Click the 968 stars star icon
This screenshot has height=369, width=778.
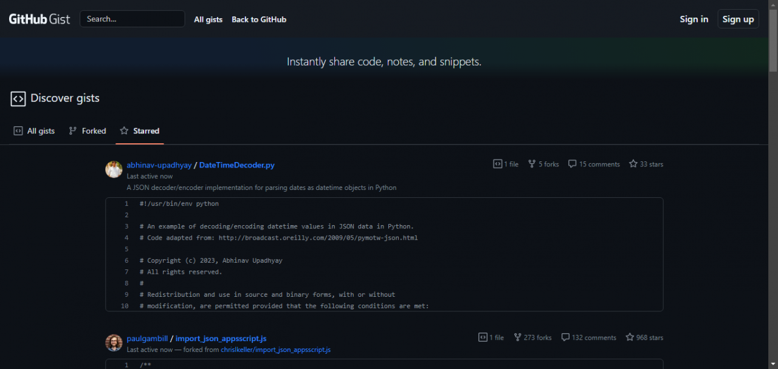(x=630, y=337)
